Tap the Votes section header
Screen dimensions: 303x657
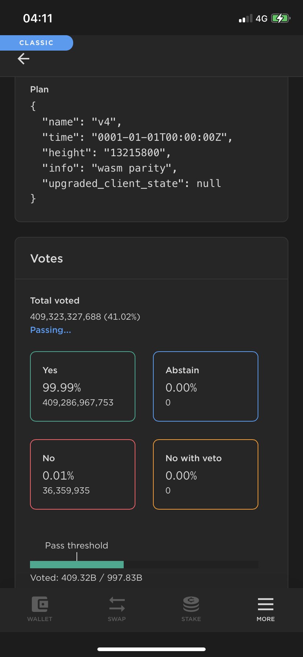47,258
